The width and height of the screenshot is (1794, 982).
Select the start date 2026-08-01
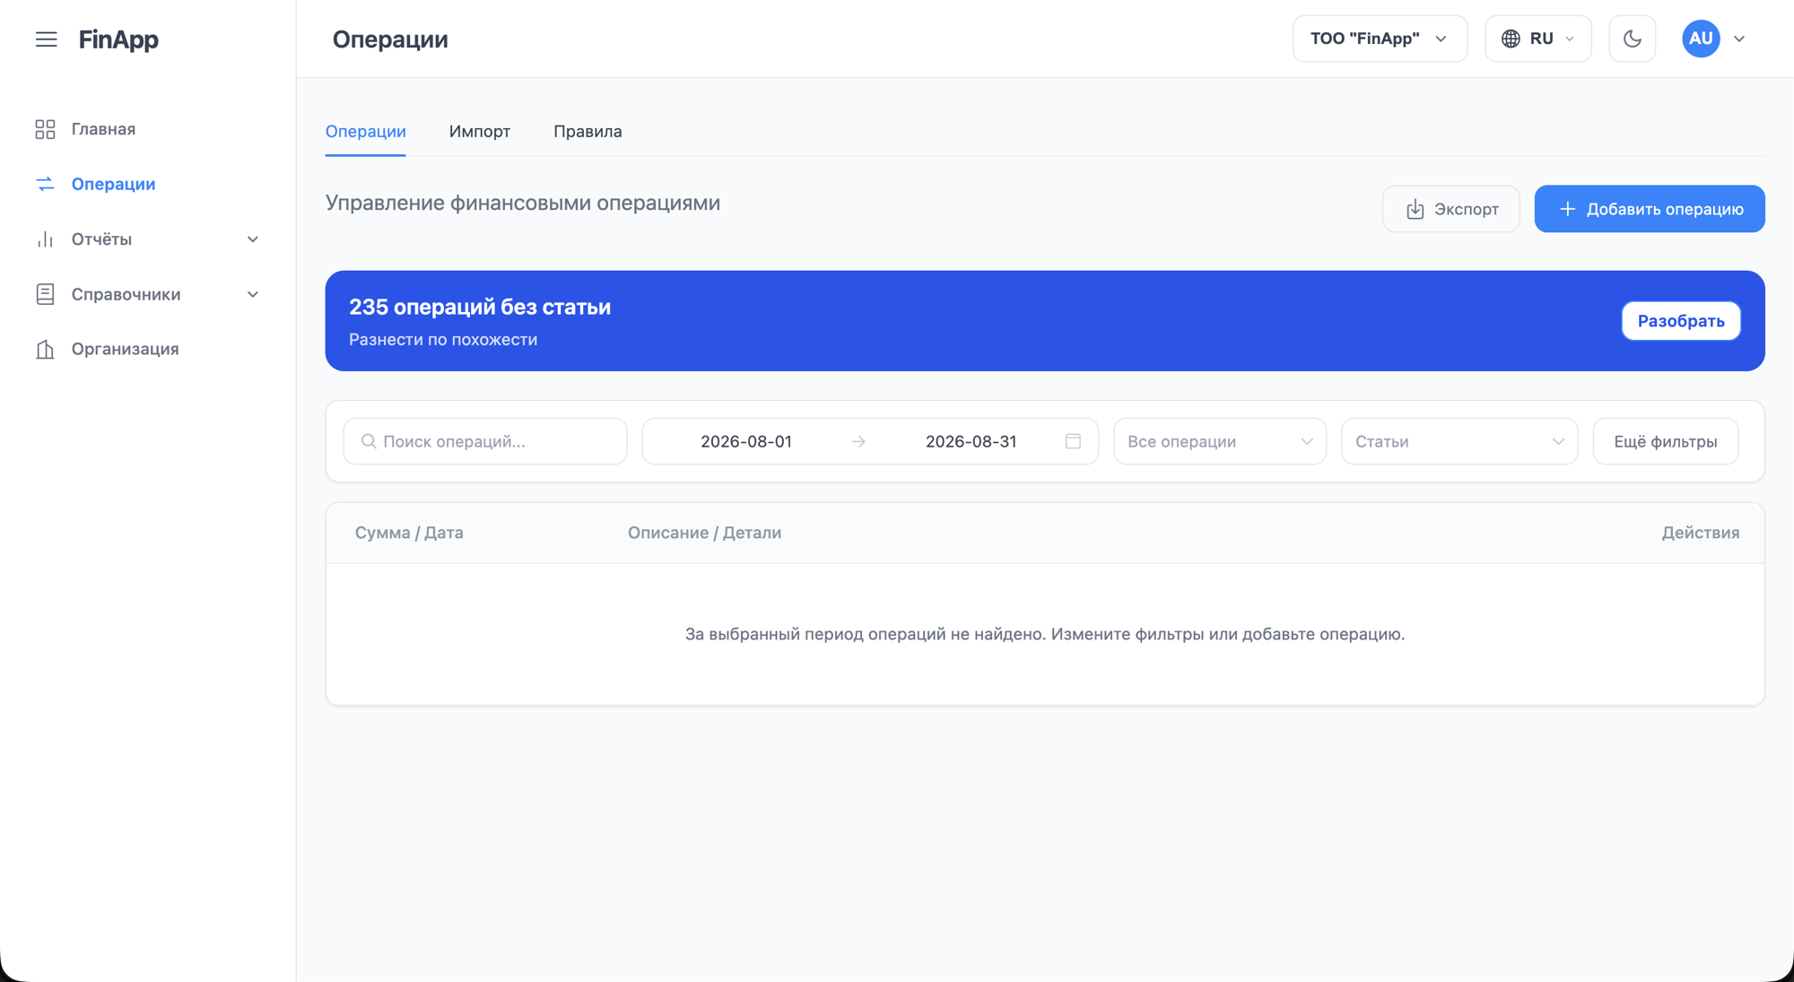pyautogui.click(x=745, y=441)
